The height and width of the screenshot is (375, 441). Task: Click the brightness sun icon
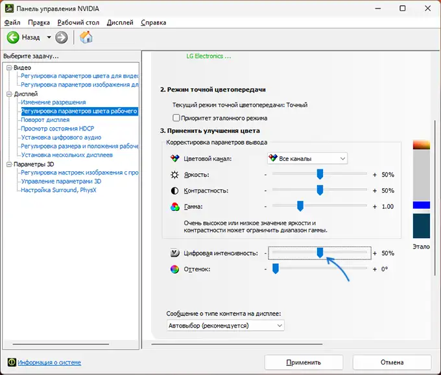(x=174, y=175)
